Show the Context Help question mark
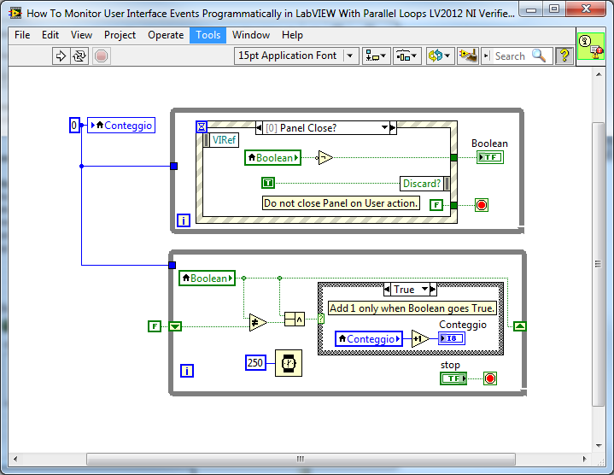 pos(564,56)
